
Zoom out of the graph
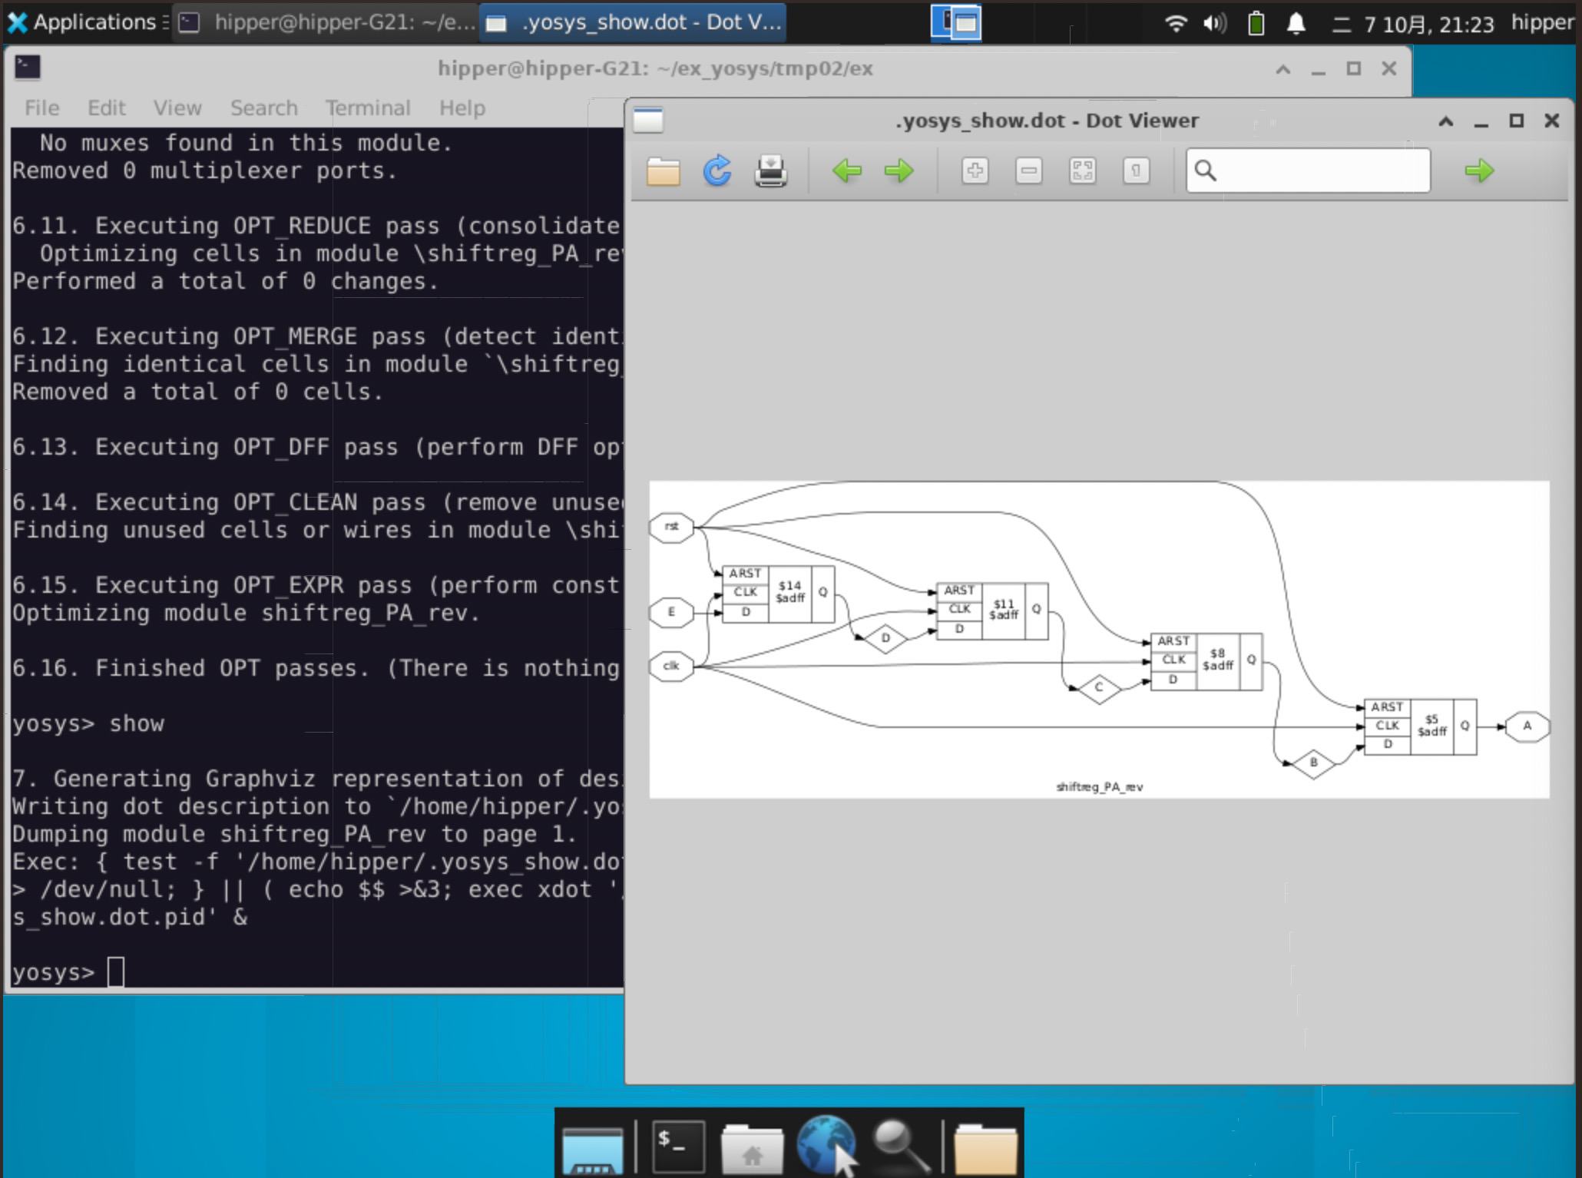[1028, 170]
